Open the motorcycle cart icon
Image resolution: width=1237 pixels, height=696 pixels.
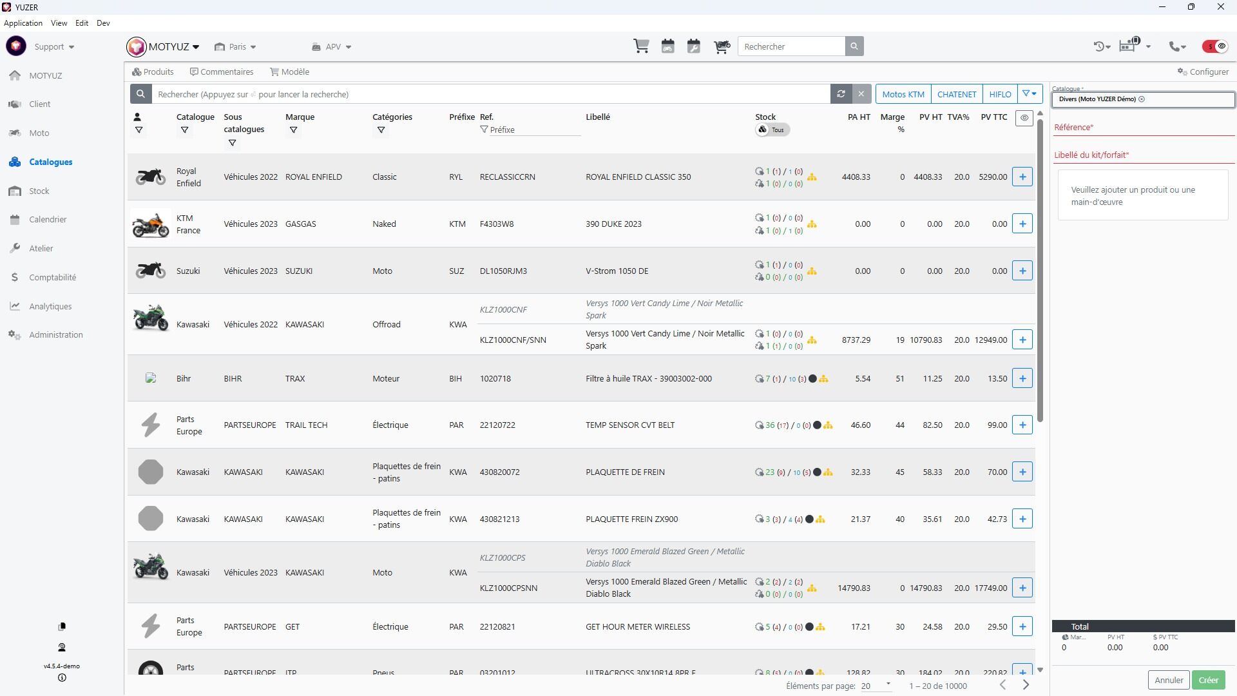point(722,46)
